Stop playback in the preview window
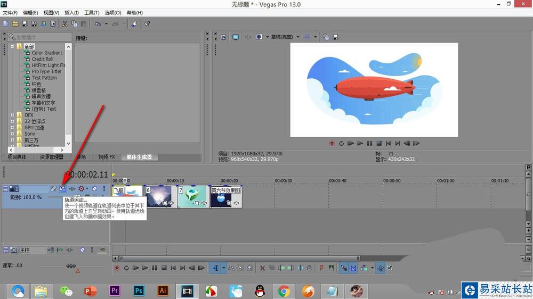 pyautogui.click(x=379, y=143)
